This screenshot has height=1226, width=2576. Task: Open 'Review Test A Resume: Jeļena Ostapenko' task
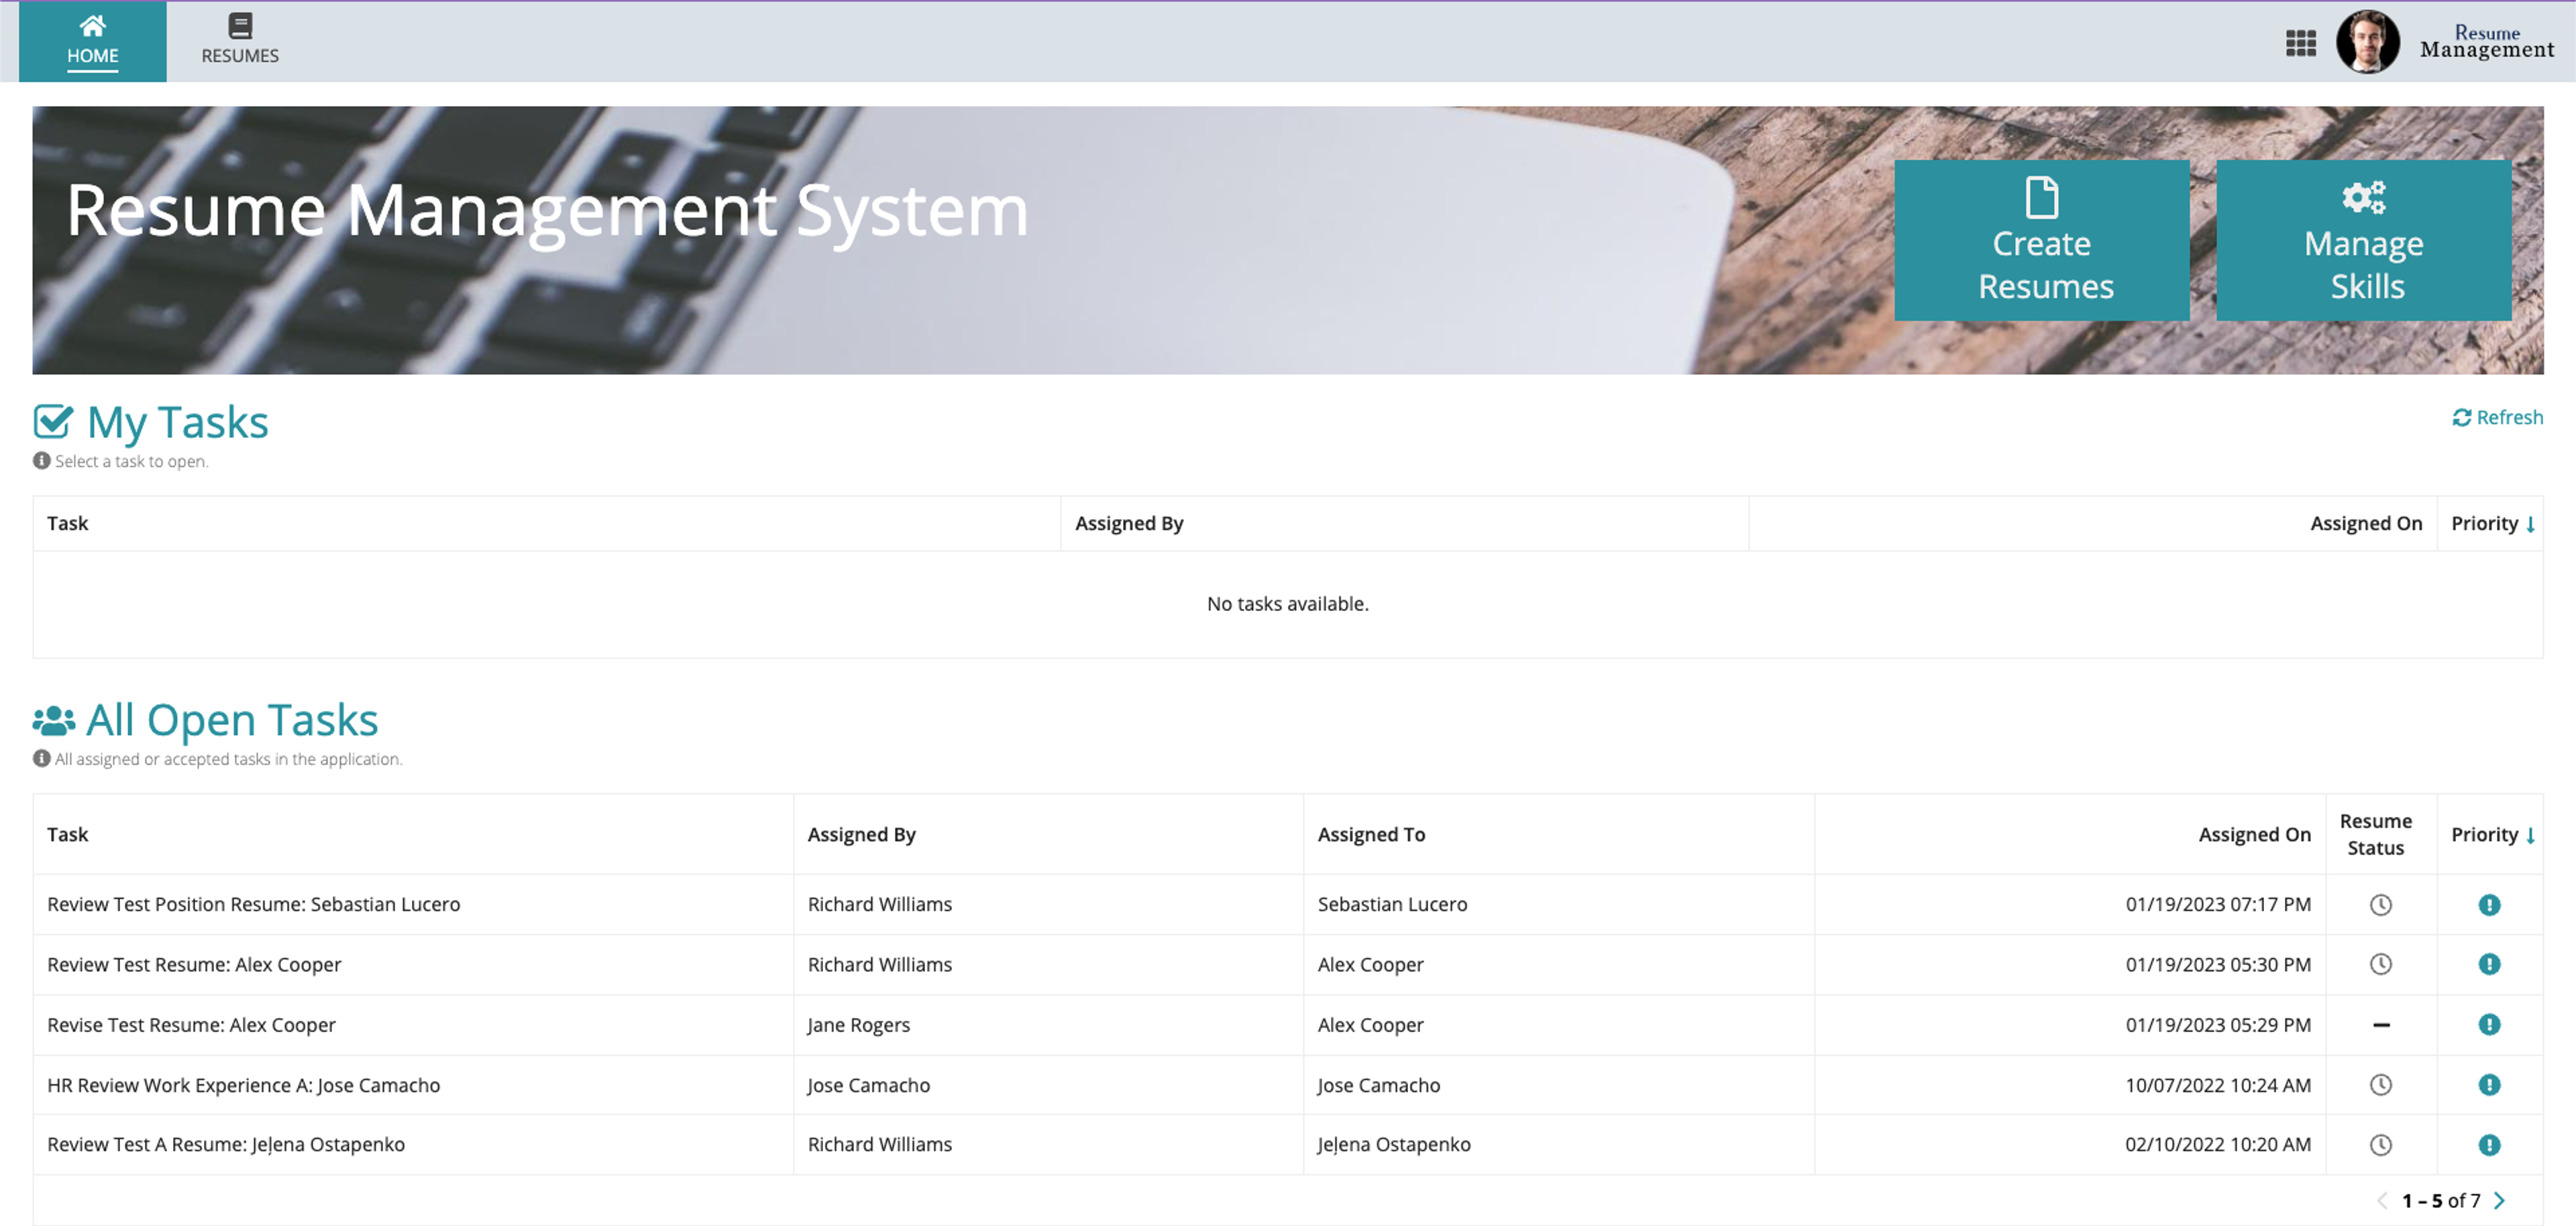(x=226, y=1144)
